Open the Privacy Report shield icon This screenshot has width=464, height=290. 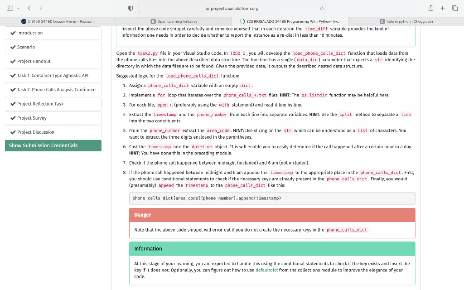coord(130,8)
